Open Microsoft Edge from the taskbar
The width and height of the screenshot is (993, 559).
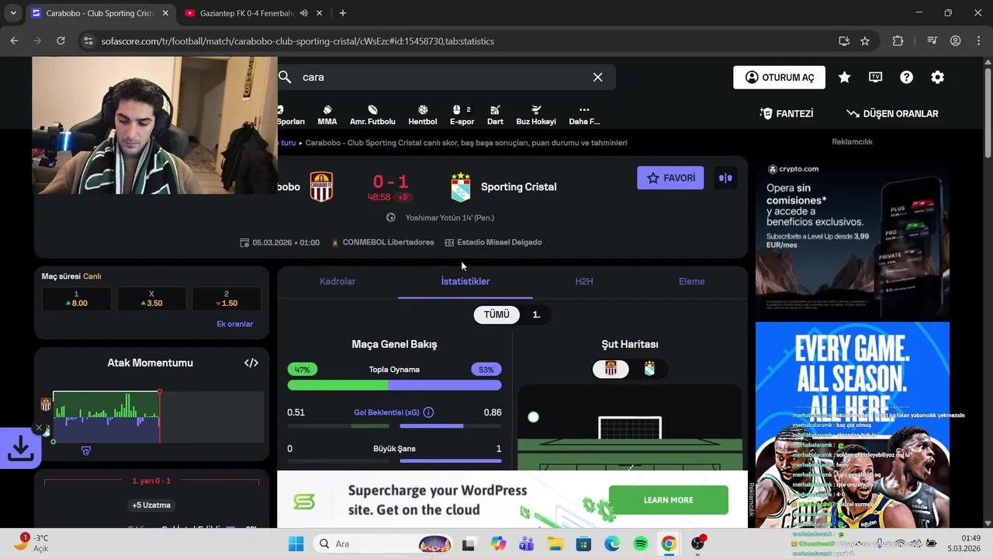pyautogui.click(x=612, y=543)
